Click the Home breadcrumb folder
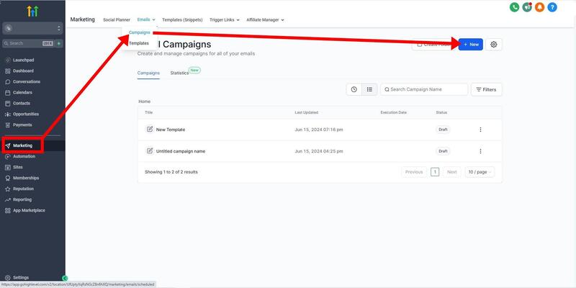Viewport: 576px width, 288px height. point(145,102)
